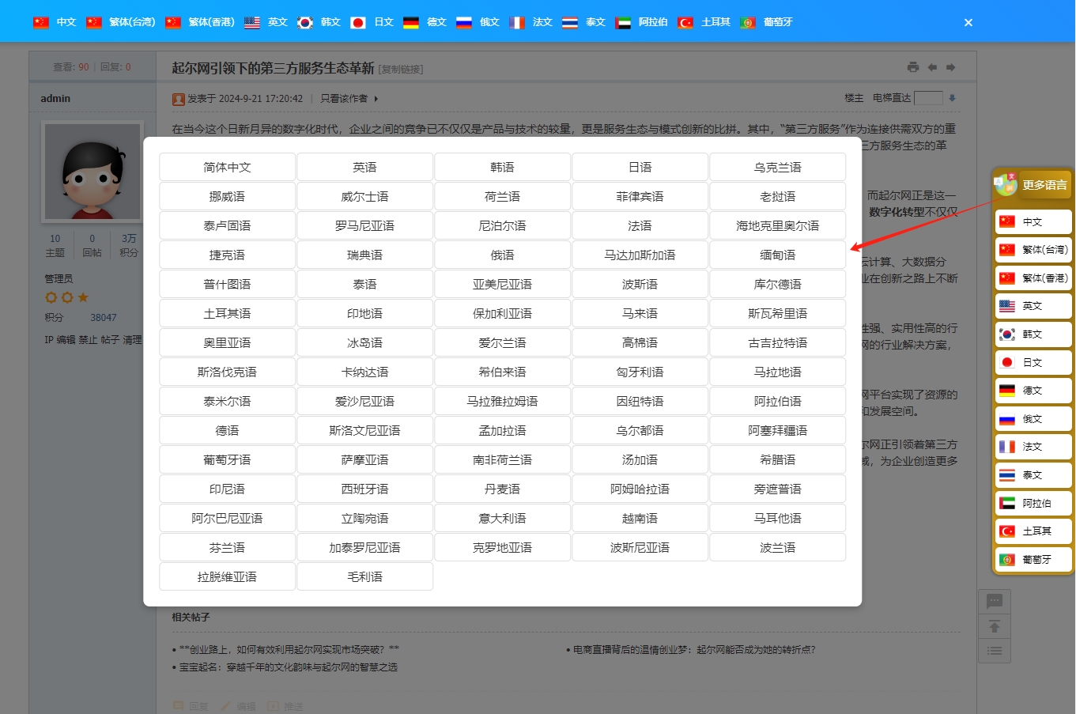Click the [复制链接] copy link
The image size is (1076, 714).
pyautogui.click(x=401, y=70)
